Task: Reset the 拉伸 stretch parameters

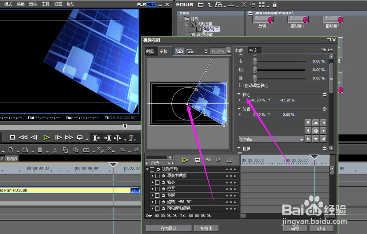Action: 325,148
